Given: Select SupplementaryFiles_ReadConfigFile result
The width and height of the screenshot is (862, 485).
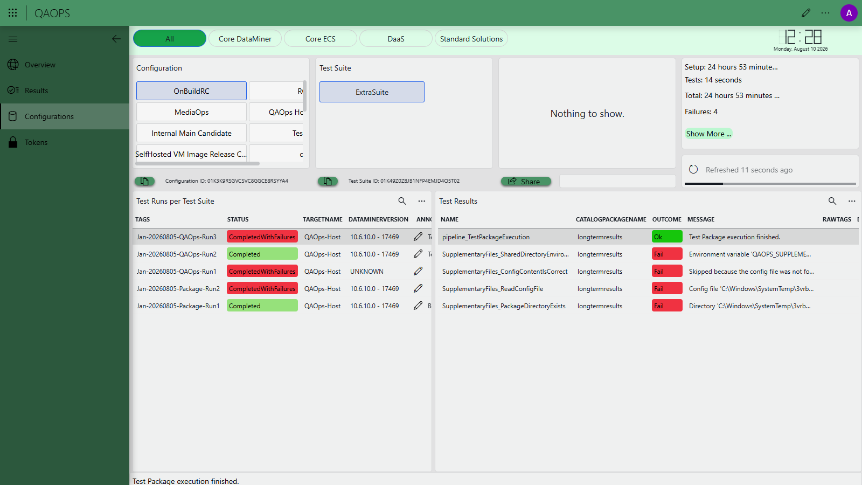Looking at the screenshot, I should point(648,288).
